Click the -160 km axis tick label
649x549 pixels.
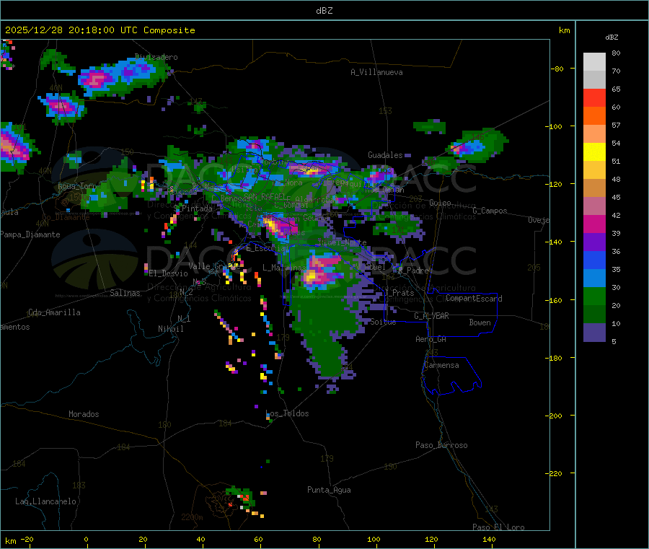click(x=555, y=300)
